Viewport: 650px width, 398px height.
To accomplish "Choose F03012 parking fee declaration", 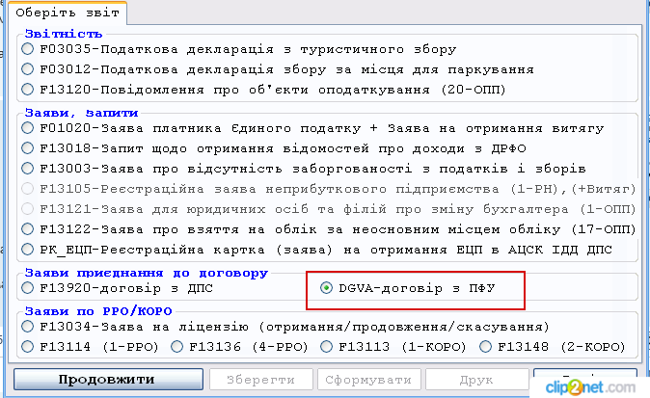I will [28, 70].
